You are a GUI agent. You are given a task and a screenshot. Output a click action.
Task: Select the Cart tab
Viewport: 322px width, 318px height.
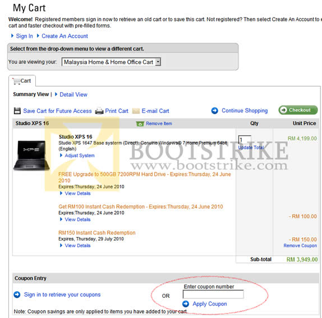click(x=22, y=81)
